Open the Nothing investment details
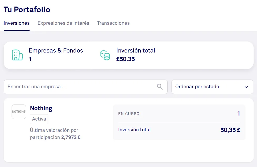This screenshot has width=257, height=167. point(41,108)
